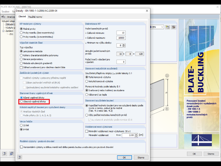Image resolution: width=221 pixels, height=166 pixels.
Task: Select Prvky nosníku (s excentricitou)
Action: point(21,37)
